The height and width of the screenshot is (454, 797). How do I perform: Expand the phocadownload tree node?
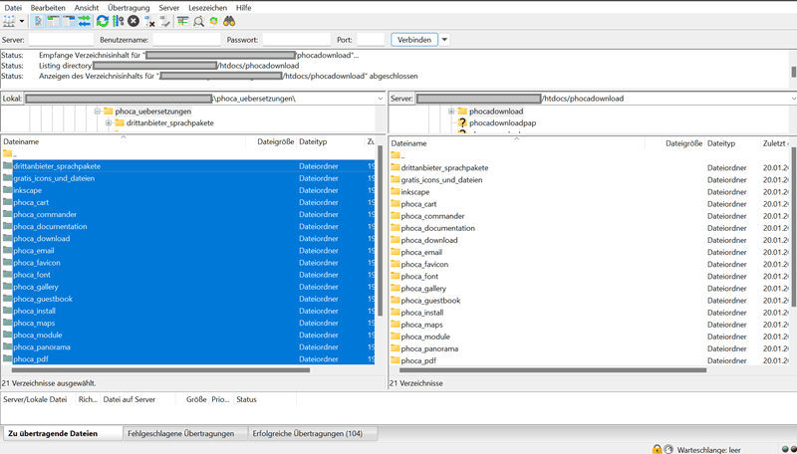click(451, 112)
